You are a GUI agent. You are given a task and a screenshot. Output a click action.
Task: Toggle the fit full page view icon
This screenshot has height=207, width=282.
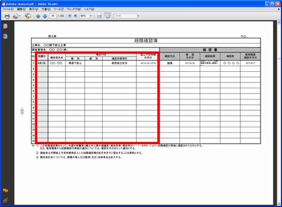click(x=108, y=16)
